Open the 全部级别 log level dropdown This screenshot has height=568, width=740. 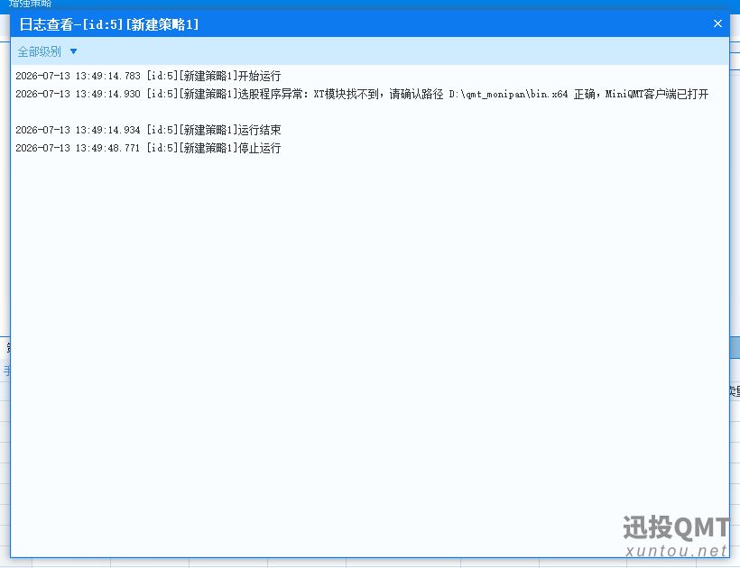pos(47,51)
